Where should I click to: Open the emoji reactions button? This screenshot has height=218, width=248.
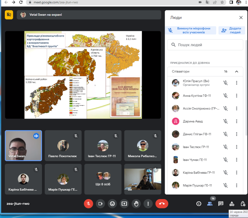tap(112, 204)
